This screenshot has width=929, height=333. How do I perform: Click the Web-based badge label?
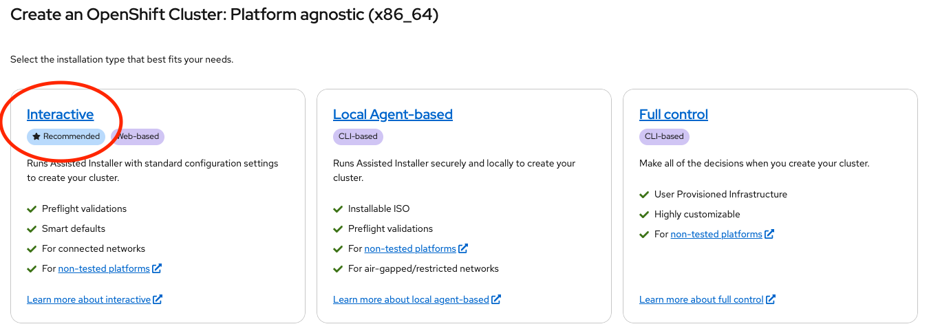click(x=139, y=136)
